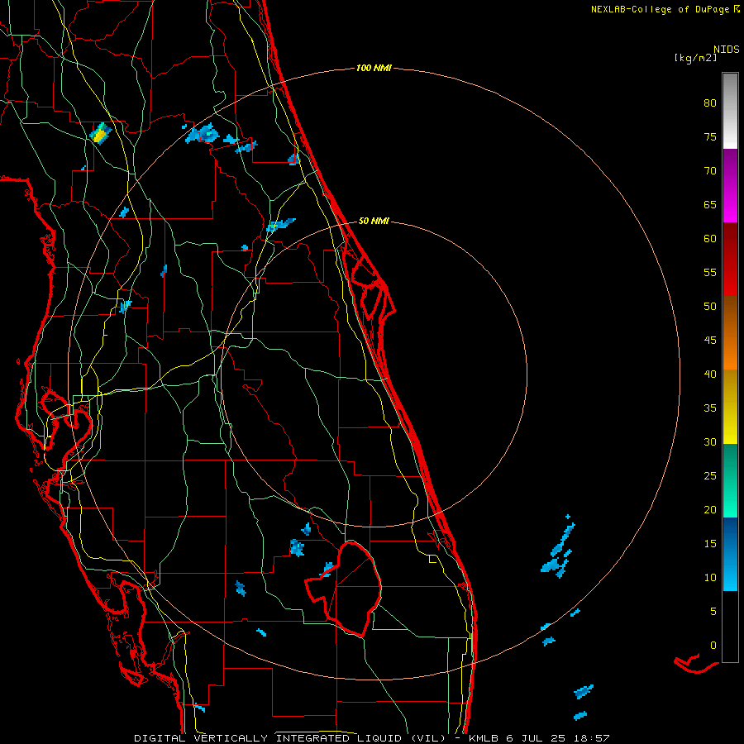Click the 5 scale label
The width and height of the screenshot is (744, 744).
tap(713, 611)
